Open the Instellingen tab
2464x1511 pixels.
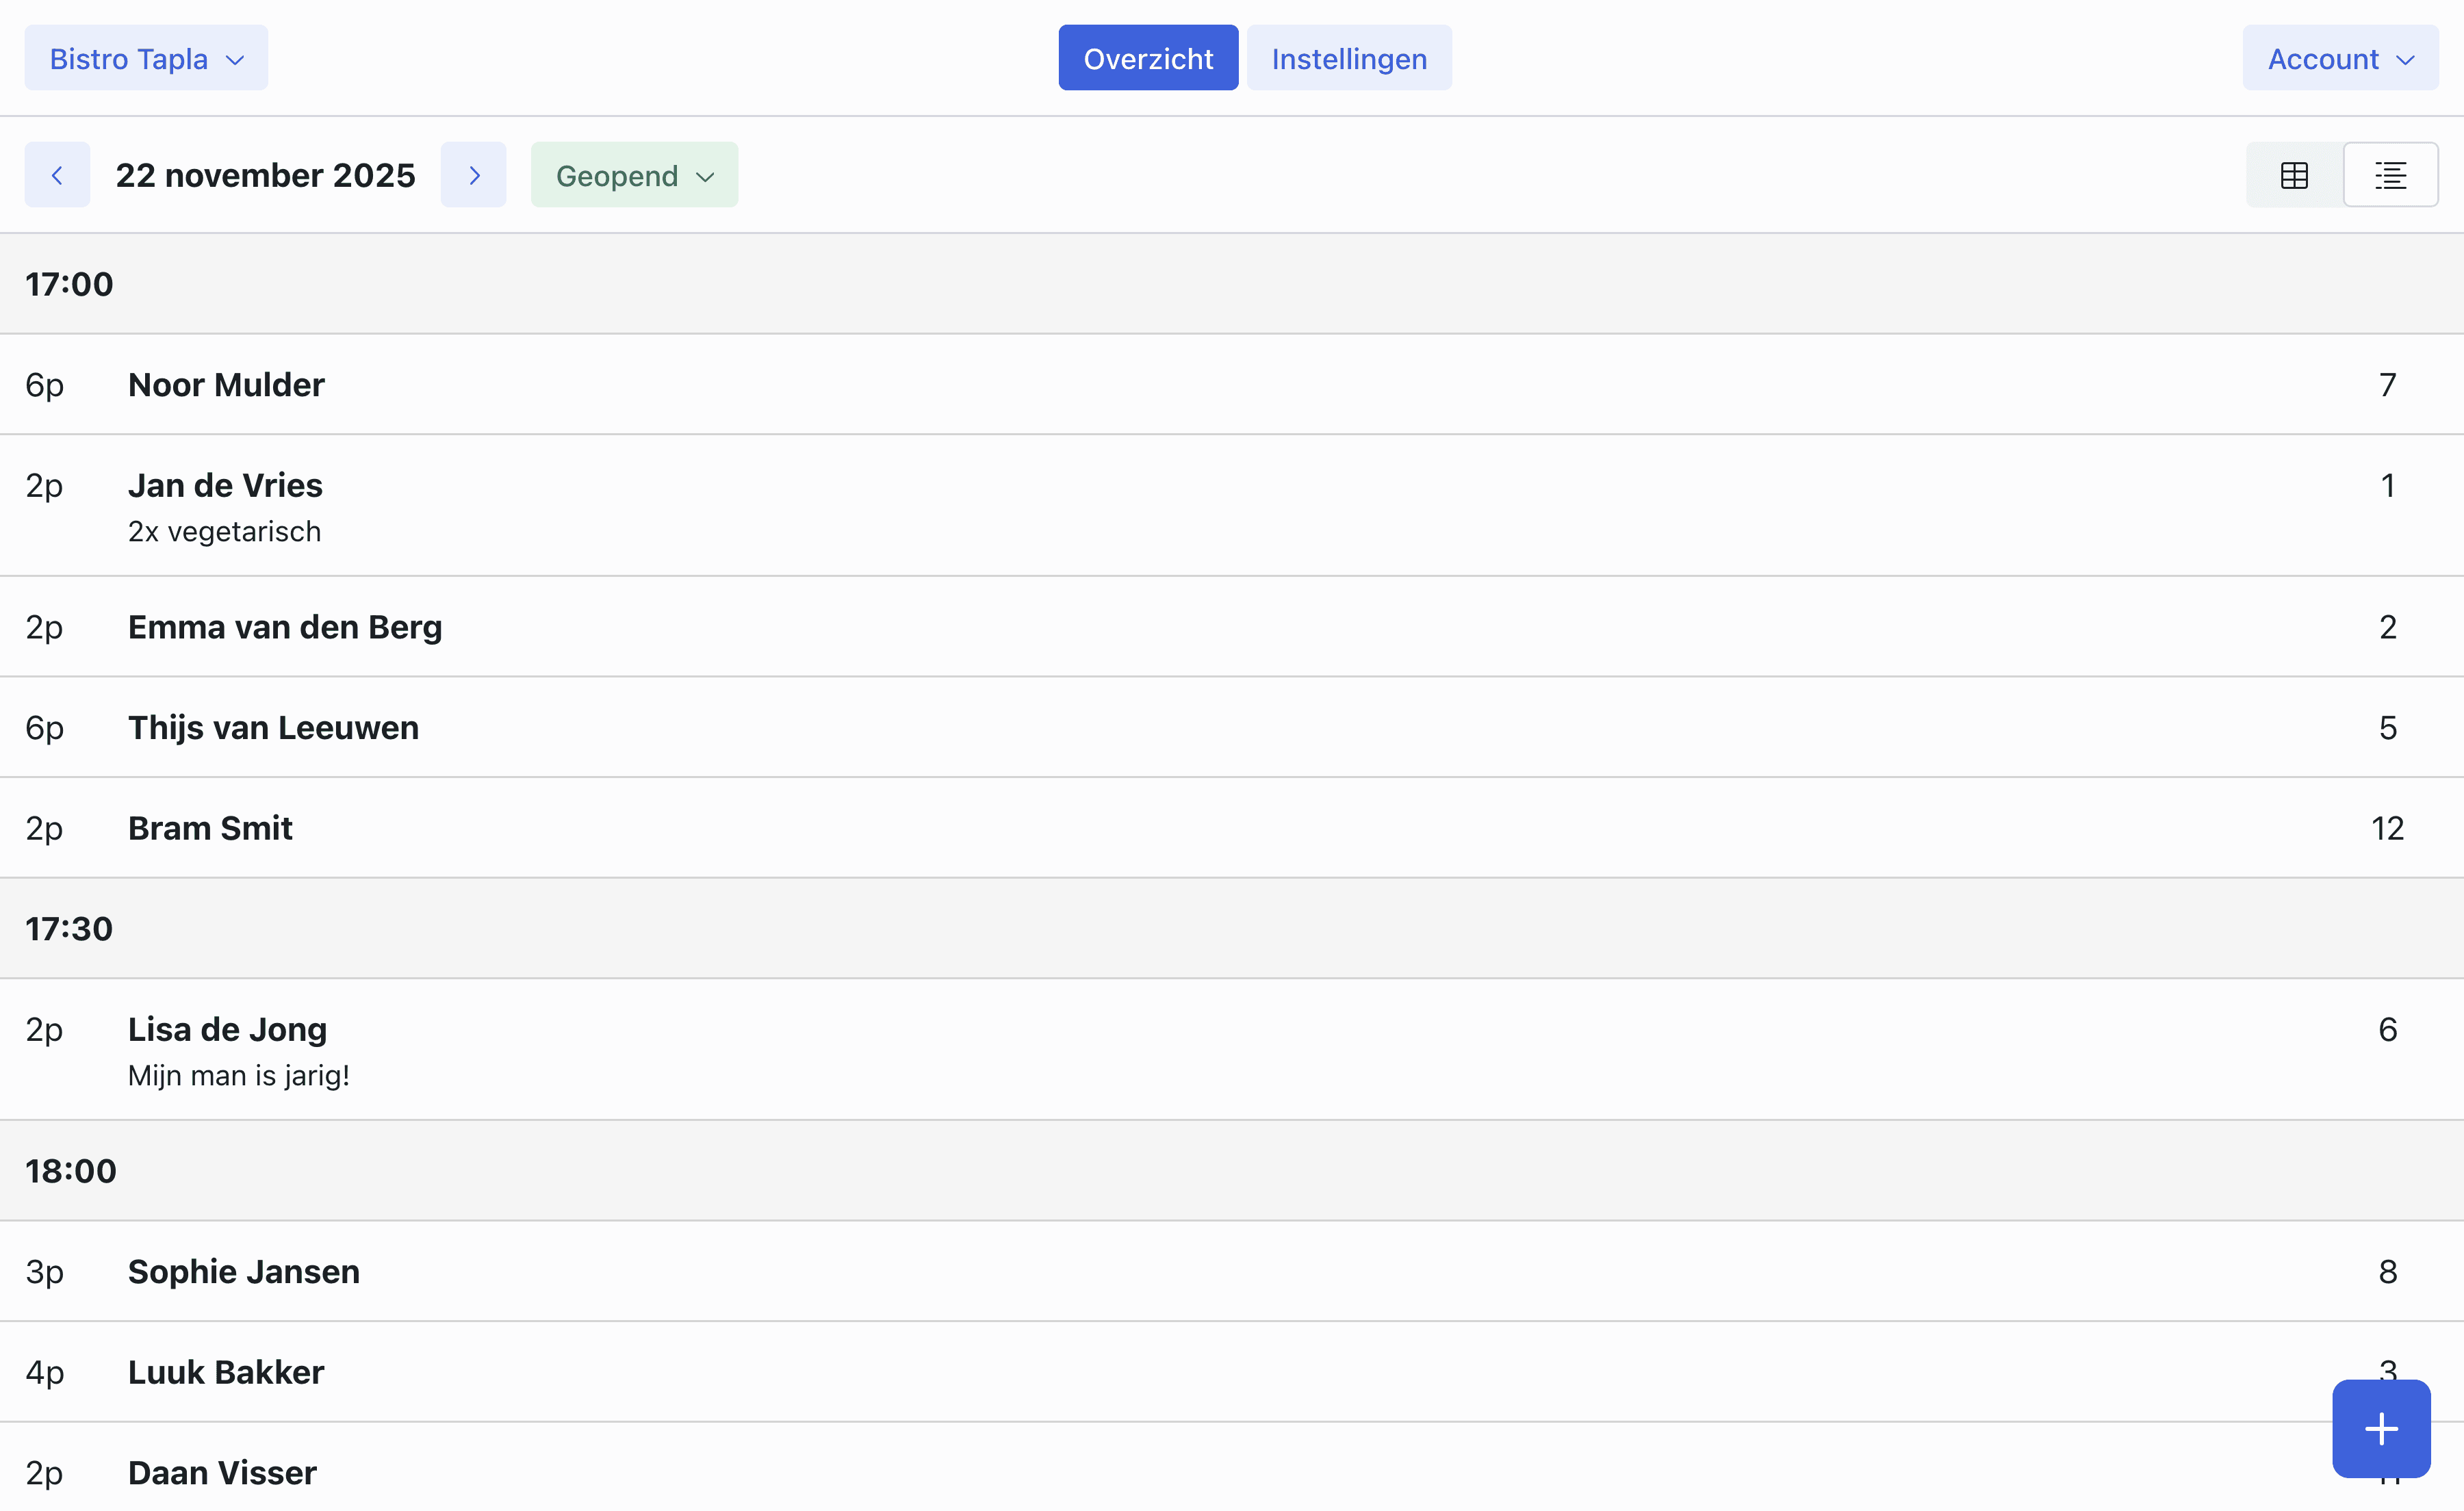pos(1348,59)
